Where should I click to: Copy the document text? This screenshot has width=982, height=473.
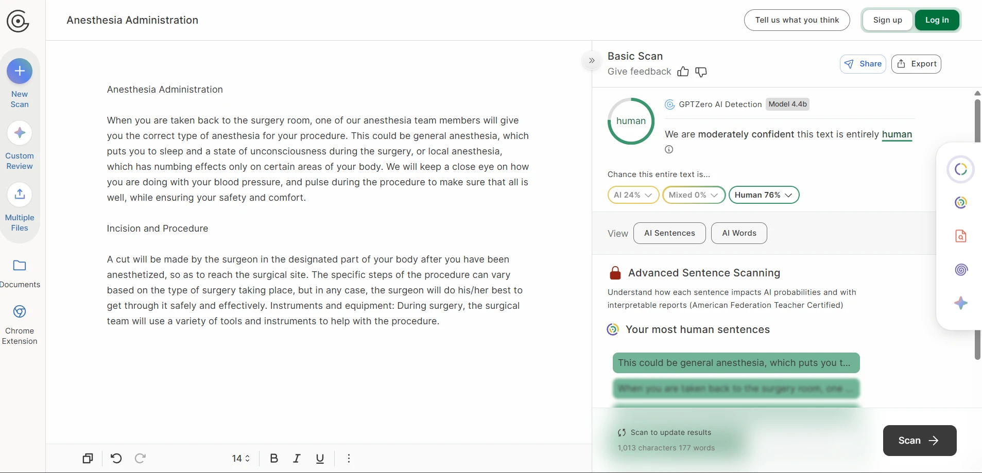[x=88, y=458]
